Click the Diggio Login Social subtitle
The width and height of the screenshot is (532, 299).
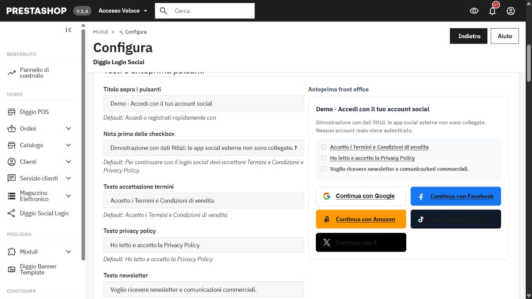point(119,62)
